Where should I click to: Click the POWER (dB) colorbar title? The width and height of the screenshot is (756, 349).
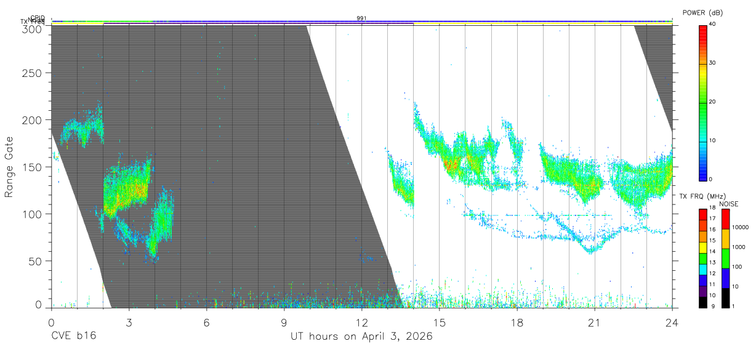[702, 13]
